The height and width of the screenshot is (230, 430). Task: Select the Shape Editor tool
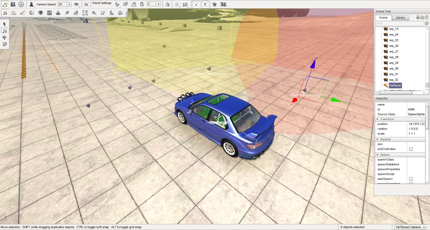tap(120, 13)
